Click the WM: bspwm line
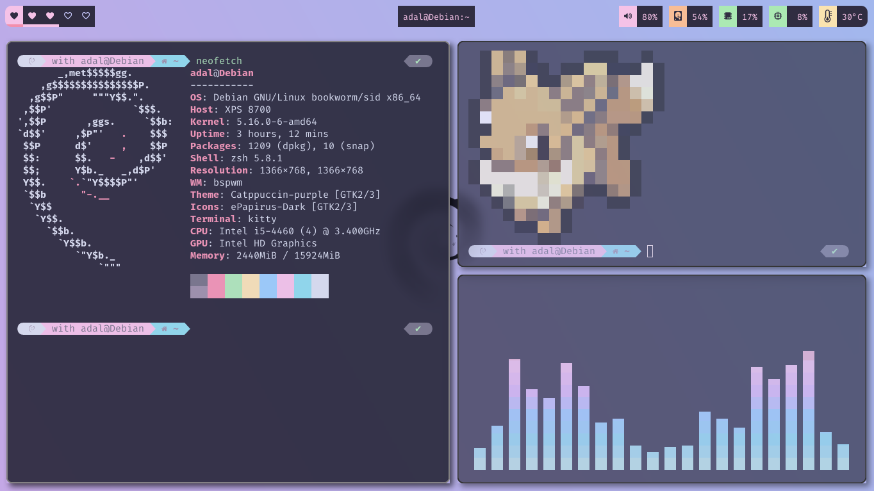 217,182
